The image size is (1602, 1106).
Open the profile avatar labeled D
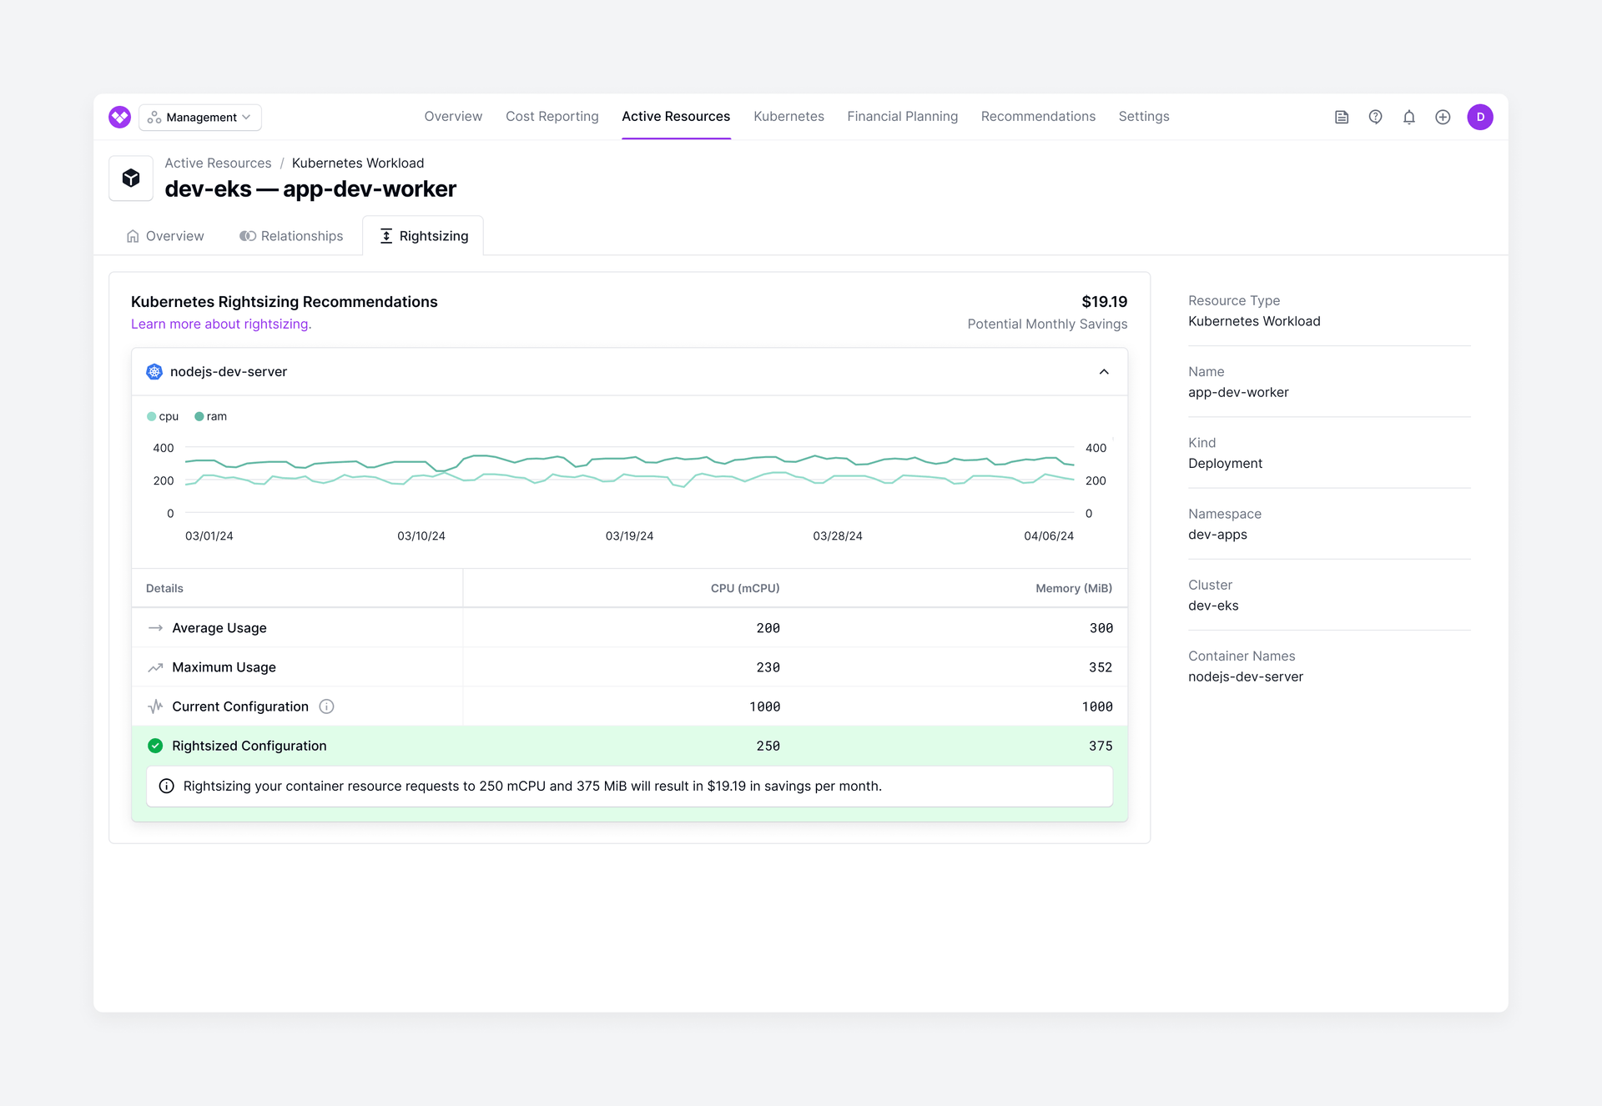point(1481,117)
